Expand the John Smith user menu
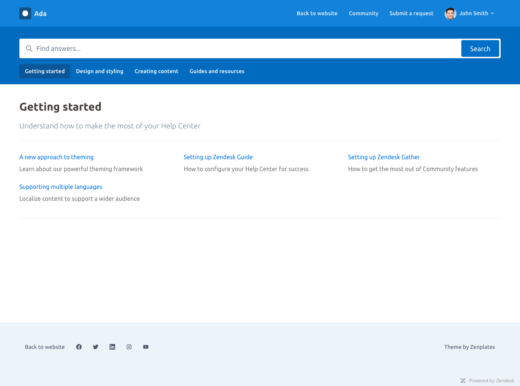 coord(477,13)
